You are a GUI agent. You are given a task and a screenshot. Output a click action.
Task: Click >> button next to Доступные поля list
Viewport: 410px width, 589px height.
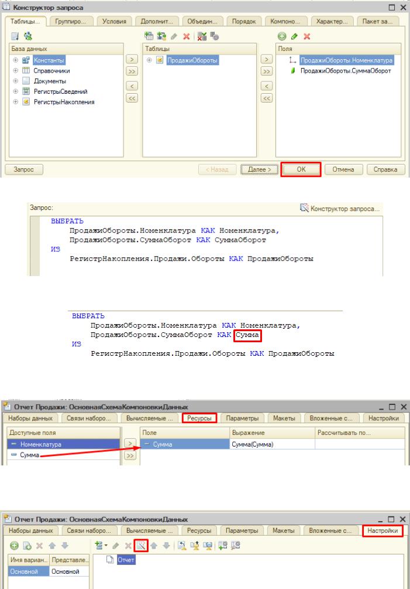[130, 455]
